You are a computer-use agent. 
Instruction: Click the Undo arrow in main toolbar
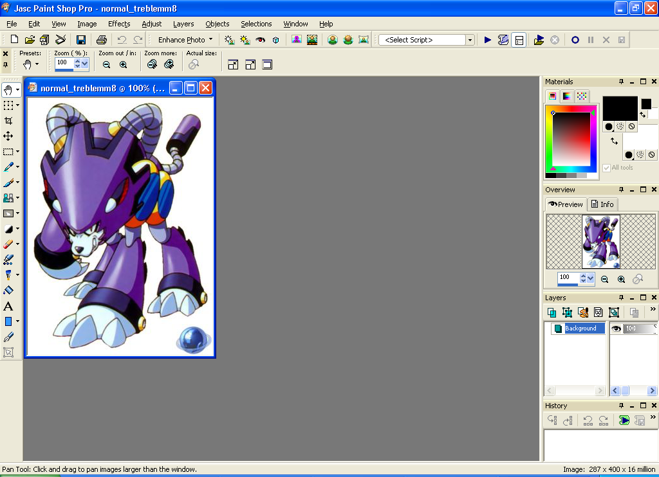(122, 39)
